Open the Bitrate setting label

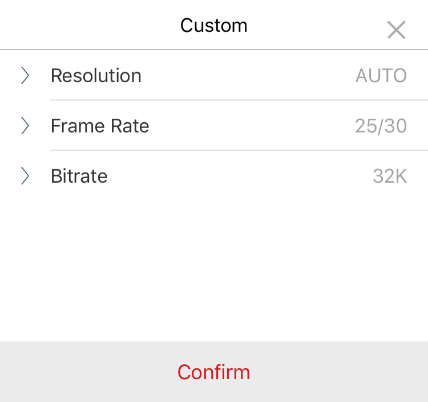point(79,176)
